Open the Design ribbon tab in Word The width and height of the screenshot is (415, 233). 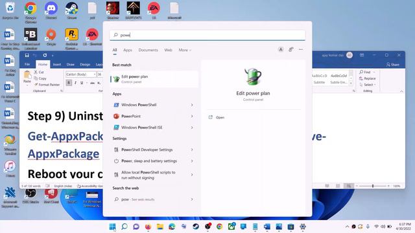[85, 65]
